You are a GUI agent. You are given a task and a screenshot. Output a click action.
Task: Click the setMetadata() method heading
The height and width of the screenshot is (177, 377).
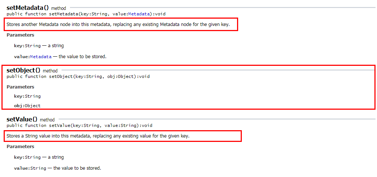(27, 7)
